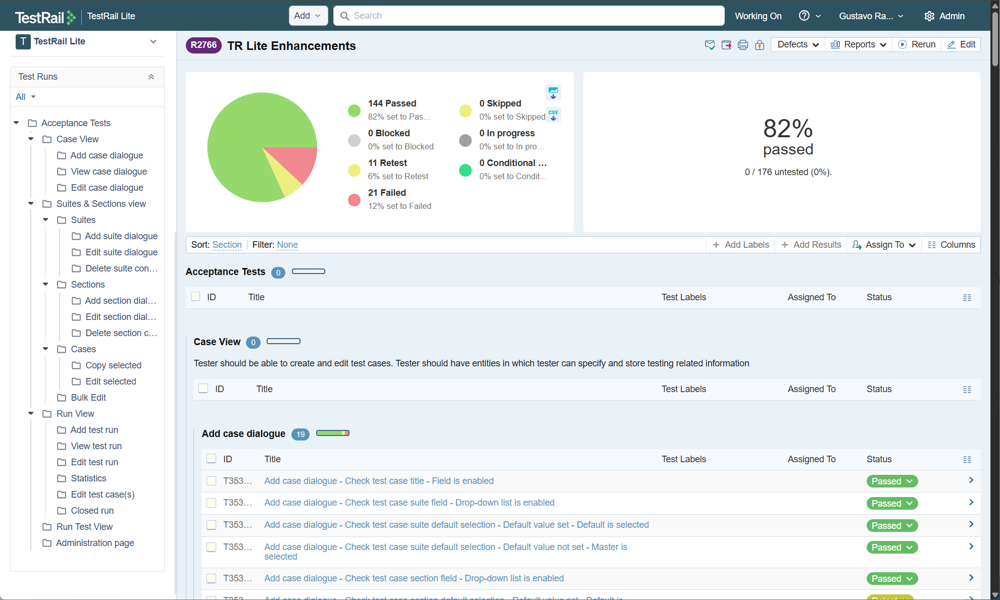The height and width of the screenshot is (600, 1000).
Task: Open the help question mark icon
Action: 804,16
